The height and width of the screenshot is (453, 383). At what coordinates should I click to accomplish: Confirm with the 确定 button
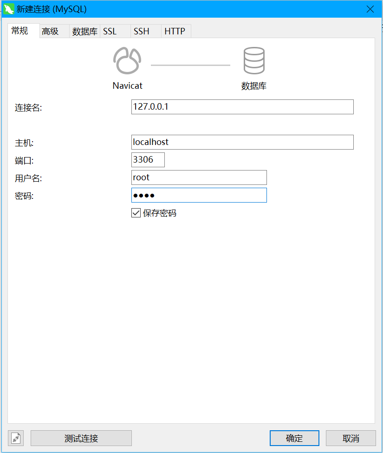click(294, 438)
